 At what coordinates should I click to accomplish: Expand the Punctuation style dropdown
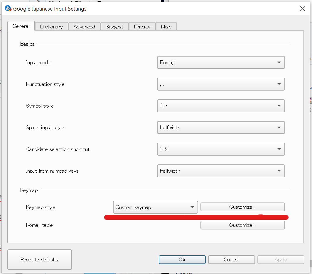[x=221, y=84]
